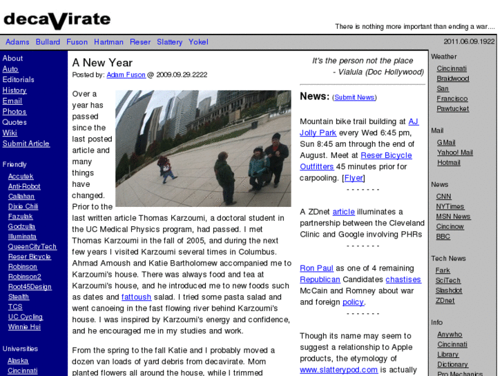Open BBC news link
The width and height of the screenshot is (502, 376).
(x=443, y=237)
